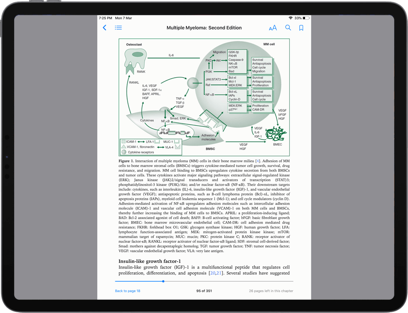The width and height of the screenshot is (408, 313).
Task: Tap the 26 pages left in chapter label
Action: (271, 291)
